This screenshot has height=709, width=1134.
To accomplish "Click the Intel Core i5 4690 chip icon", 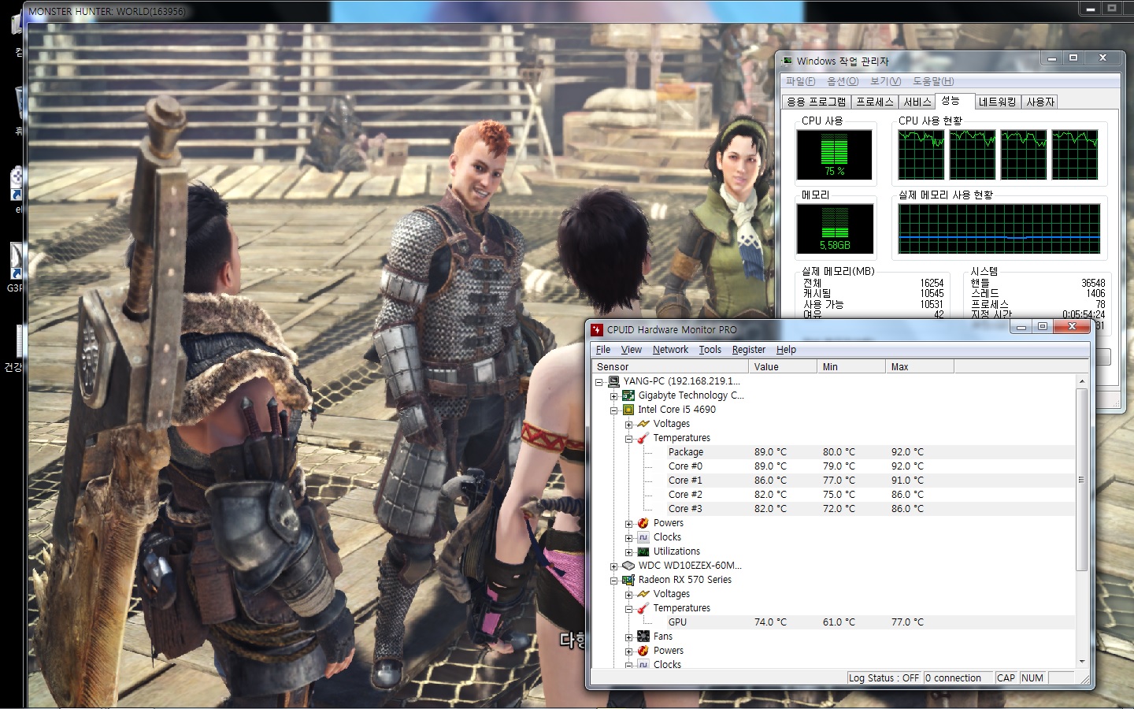I will click(628, 410).
